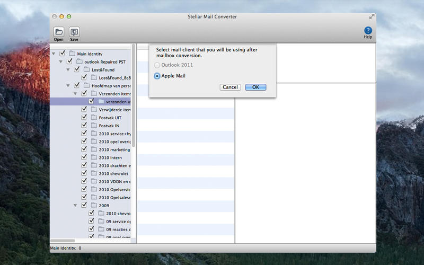Uncheck the Verwijderde items checkbox
Image resolution: width=424 pixels, height=265 pixels.
[84, 109]
